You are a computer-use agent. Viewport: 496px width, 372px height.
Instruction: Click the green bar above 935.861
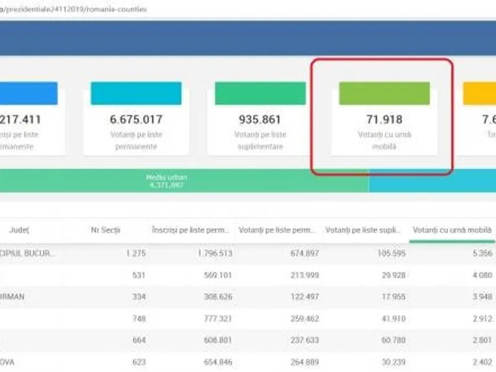pyautogui.click(x=260, y=93)
